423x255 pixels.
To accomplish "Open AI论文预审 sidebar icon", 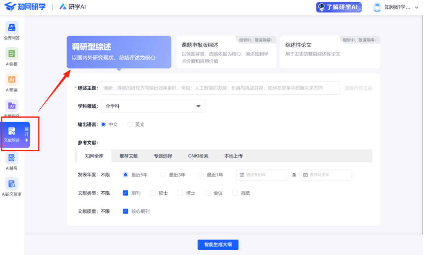I will (12, 184).
